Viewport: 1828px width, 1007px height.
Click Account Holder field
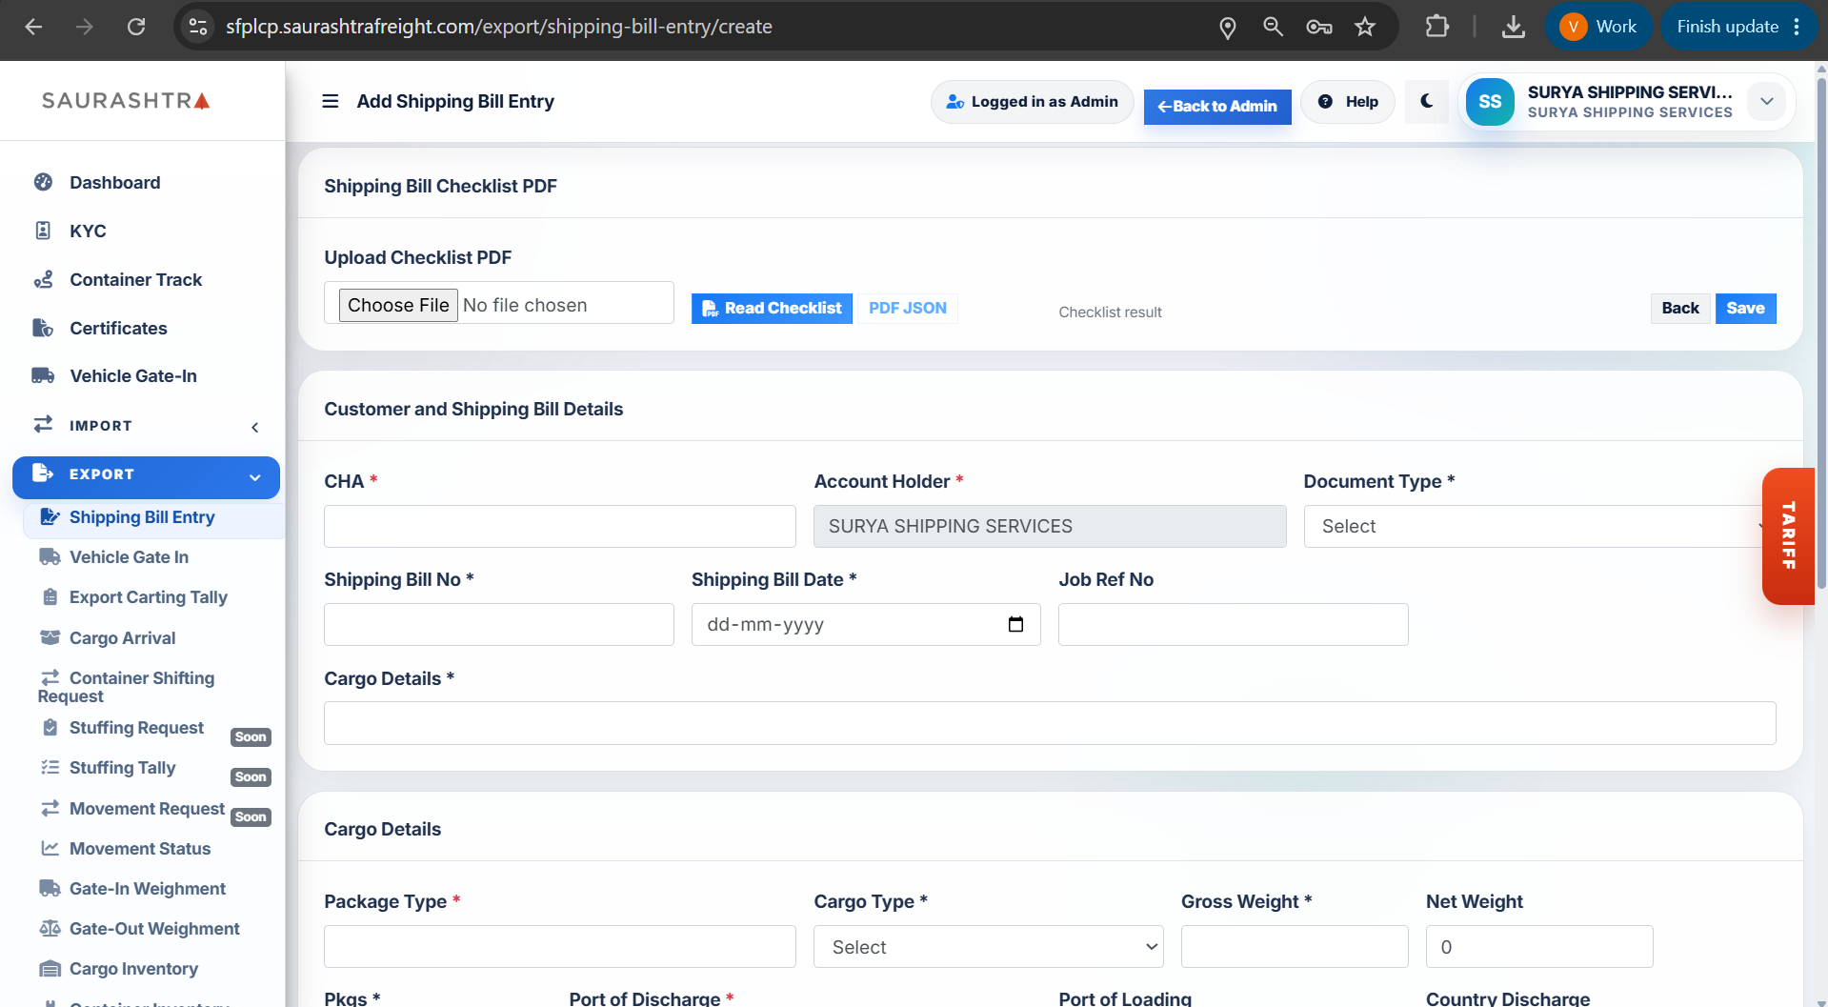(x=1050, y=526)
